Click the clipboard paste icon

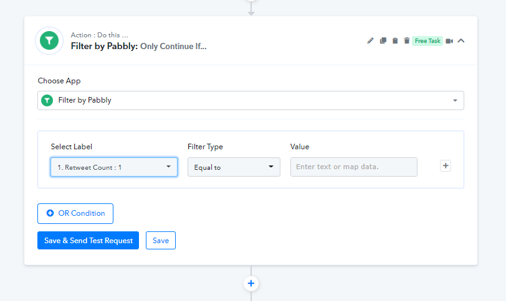tap(395, 41)
